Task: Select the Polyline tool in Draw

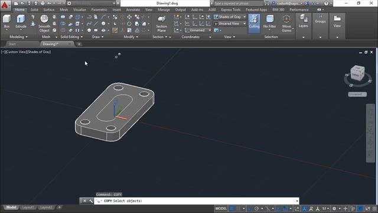Action: pos(89,17)
